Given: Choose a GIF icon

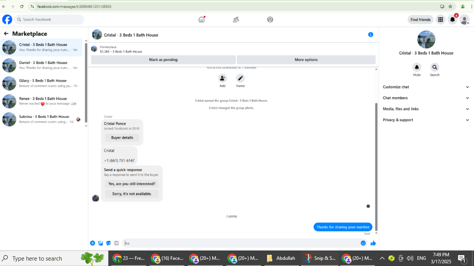Looking at the screenshot, I should [117, 243].
